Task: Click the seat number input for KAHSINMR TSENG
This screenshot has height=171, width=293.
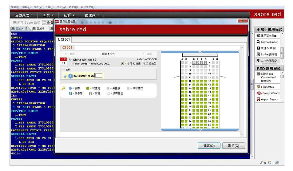Action: pyautogui.click(x=98, y=75)
